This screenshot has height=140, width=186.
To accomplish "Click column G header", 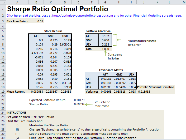I will point(105,2).
